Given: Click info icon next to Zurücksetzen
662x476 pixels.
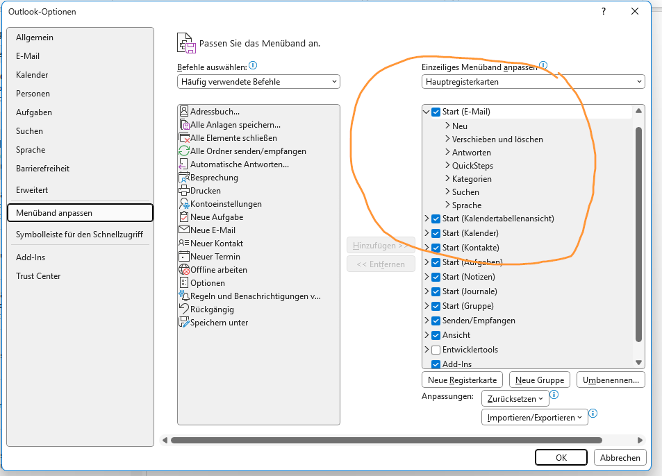Looking at the screenshot, I should 554,395.
